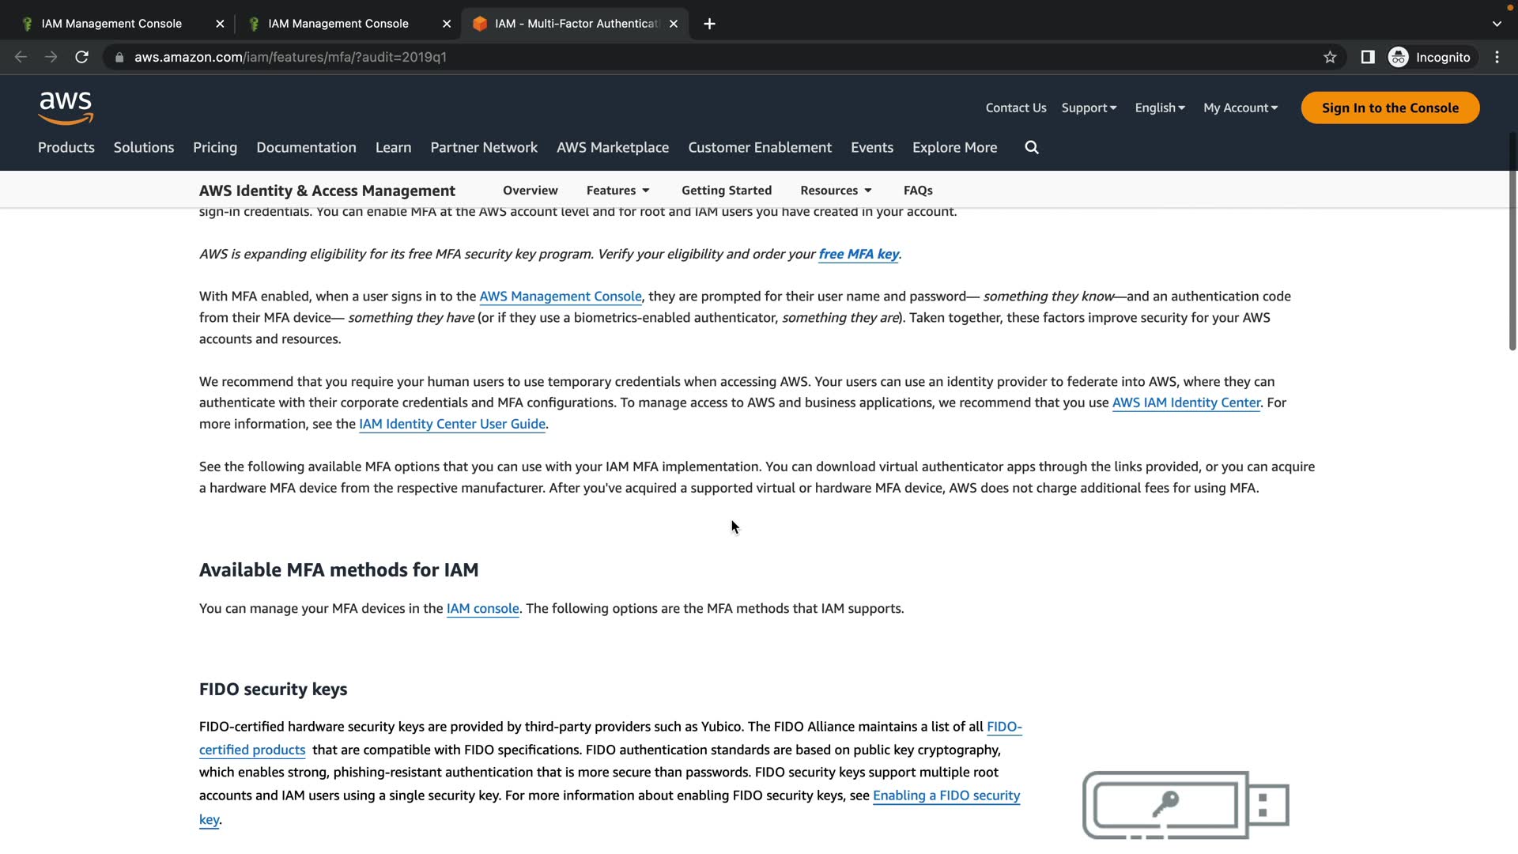Screen dimensions: 1518x854
Task: Expand the Resources submenu
Action: coord(836,191)
